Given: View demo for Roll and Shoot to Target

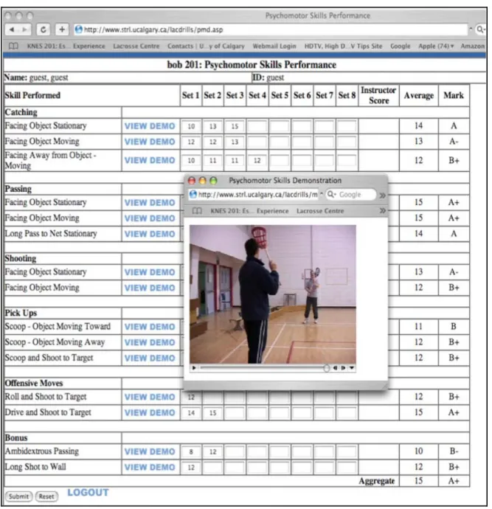Looking at the screenshot, I should point(150,397).
